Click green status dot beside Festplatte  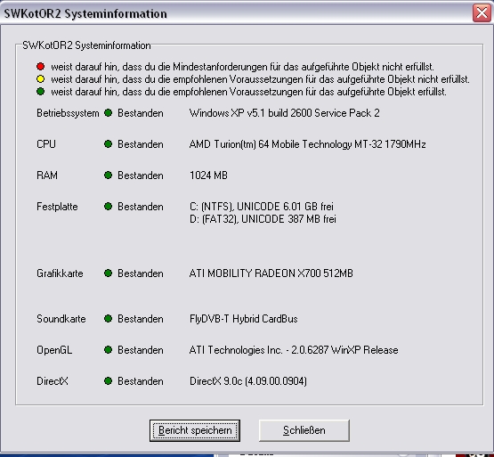click(108, 207)
